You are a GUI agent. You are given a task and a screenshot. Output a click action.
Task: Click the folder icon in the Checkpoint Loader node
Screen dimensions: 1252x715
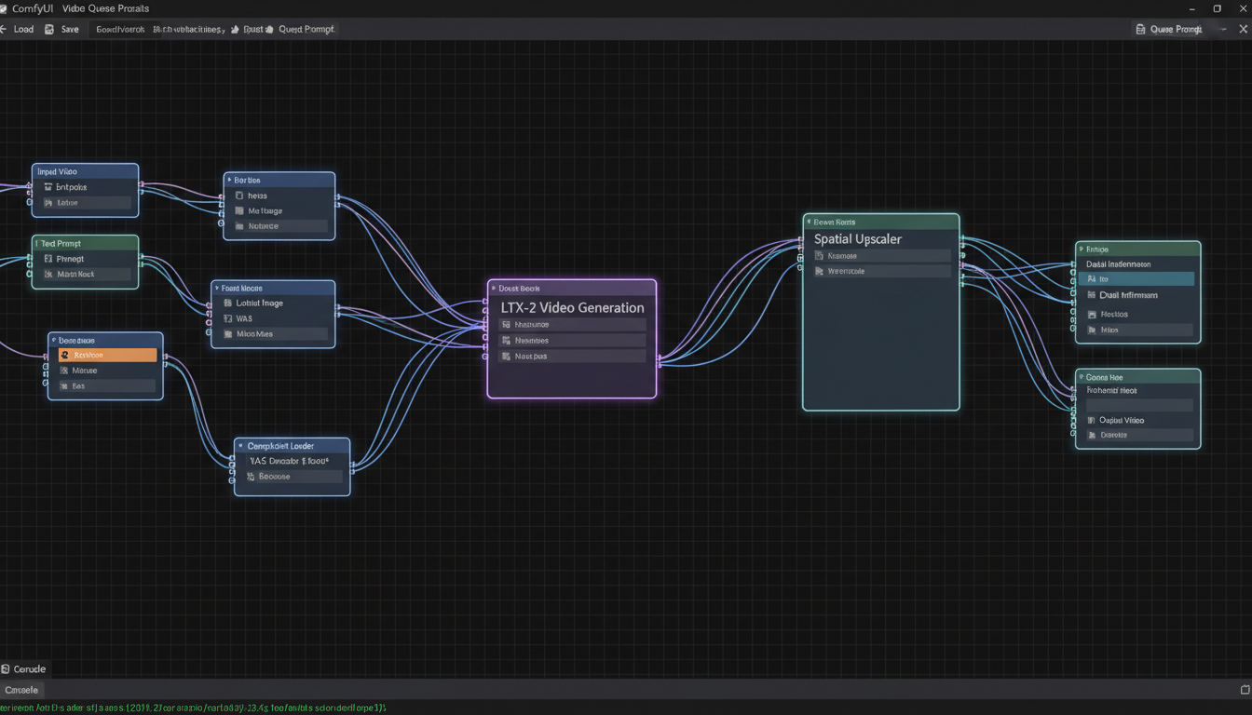tap(250, 476)
